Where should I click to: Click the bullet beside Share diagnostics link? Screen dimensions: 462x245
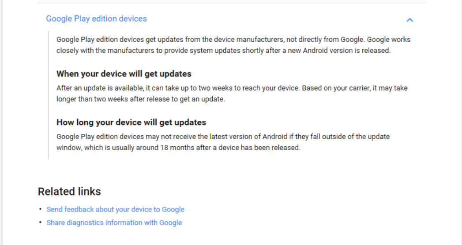[40, 223]
